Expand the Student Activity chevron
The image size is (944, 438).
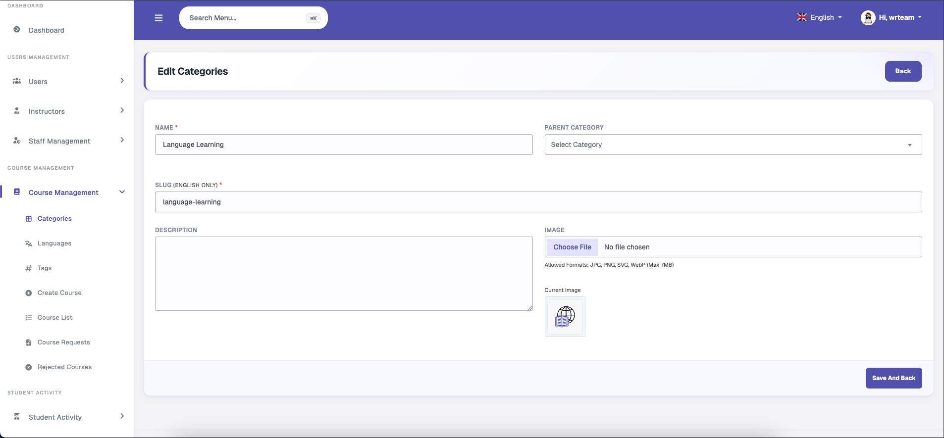click(122, 416)
